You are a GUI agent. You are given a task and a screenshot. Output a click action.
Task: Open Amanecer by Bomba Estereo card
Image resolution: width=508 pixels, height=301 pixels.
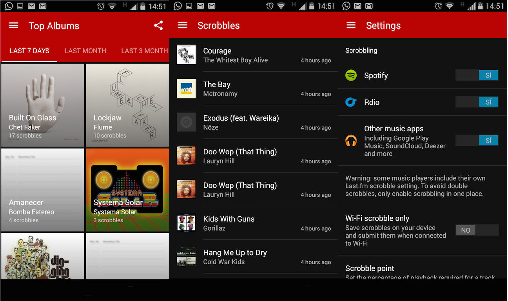[43, 190]
